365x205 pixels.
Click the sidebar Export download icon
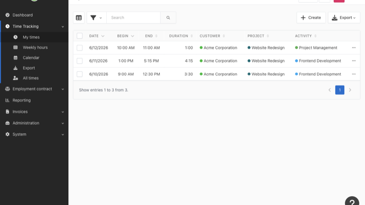[x=15, y=68]
